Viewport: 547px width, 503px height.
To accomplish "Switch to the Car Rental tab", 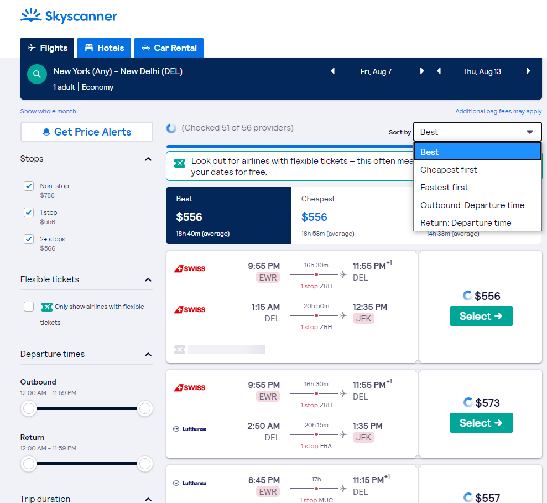I will tap(169, 48).
